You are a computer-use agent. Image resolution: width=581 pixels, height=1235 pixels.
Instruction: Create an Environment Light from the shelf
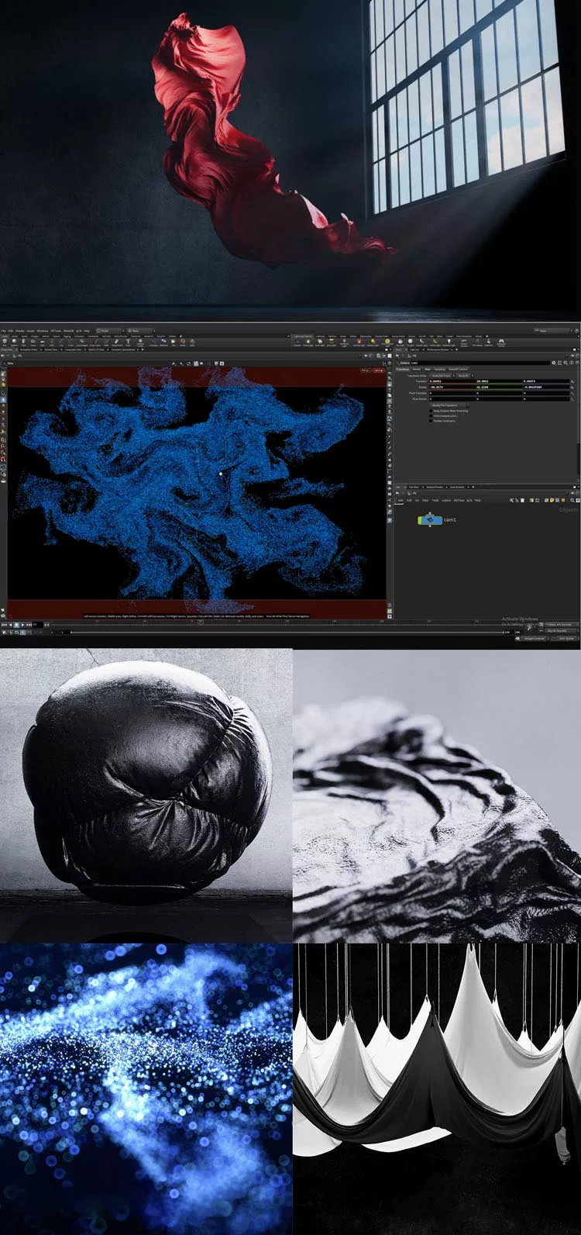click(387, 342)
